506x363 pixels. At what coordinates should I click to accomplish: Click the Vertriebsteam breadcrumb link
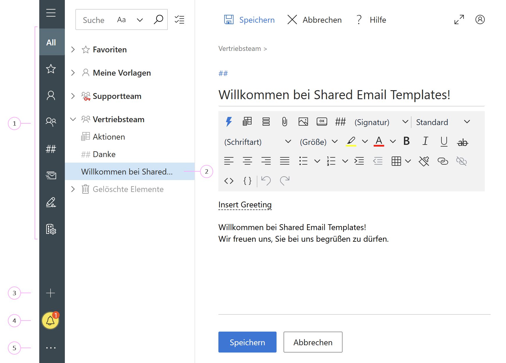(x=240, y=49)
